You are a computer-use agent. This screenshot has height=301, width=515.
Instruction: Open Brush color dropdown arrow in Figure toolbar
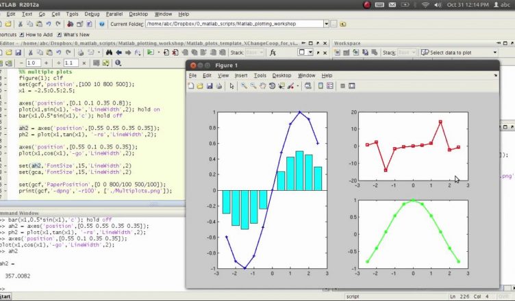pos(298,86)
